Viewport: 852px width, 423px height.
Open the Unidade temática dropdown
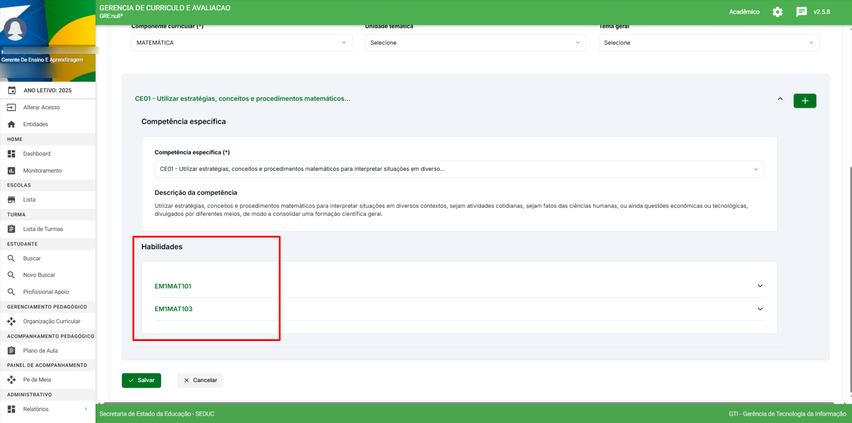pyautogui.click(x=475, y=43)
